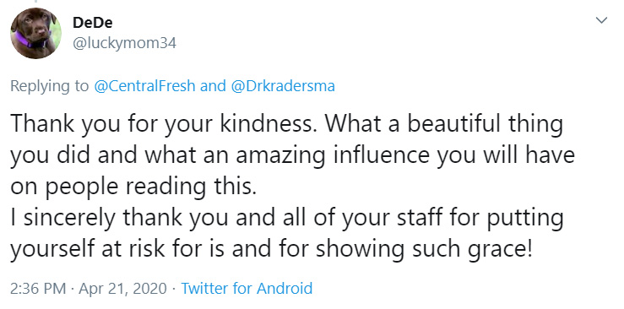Open the Twitter for Android source link

[247, 288]
